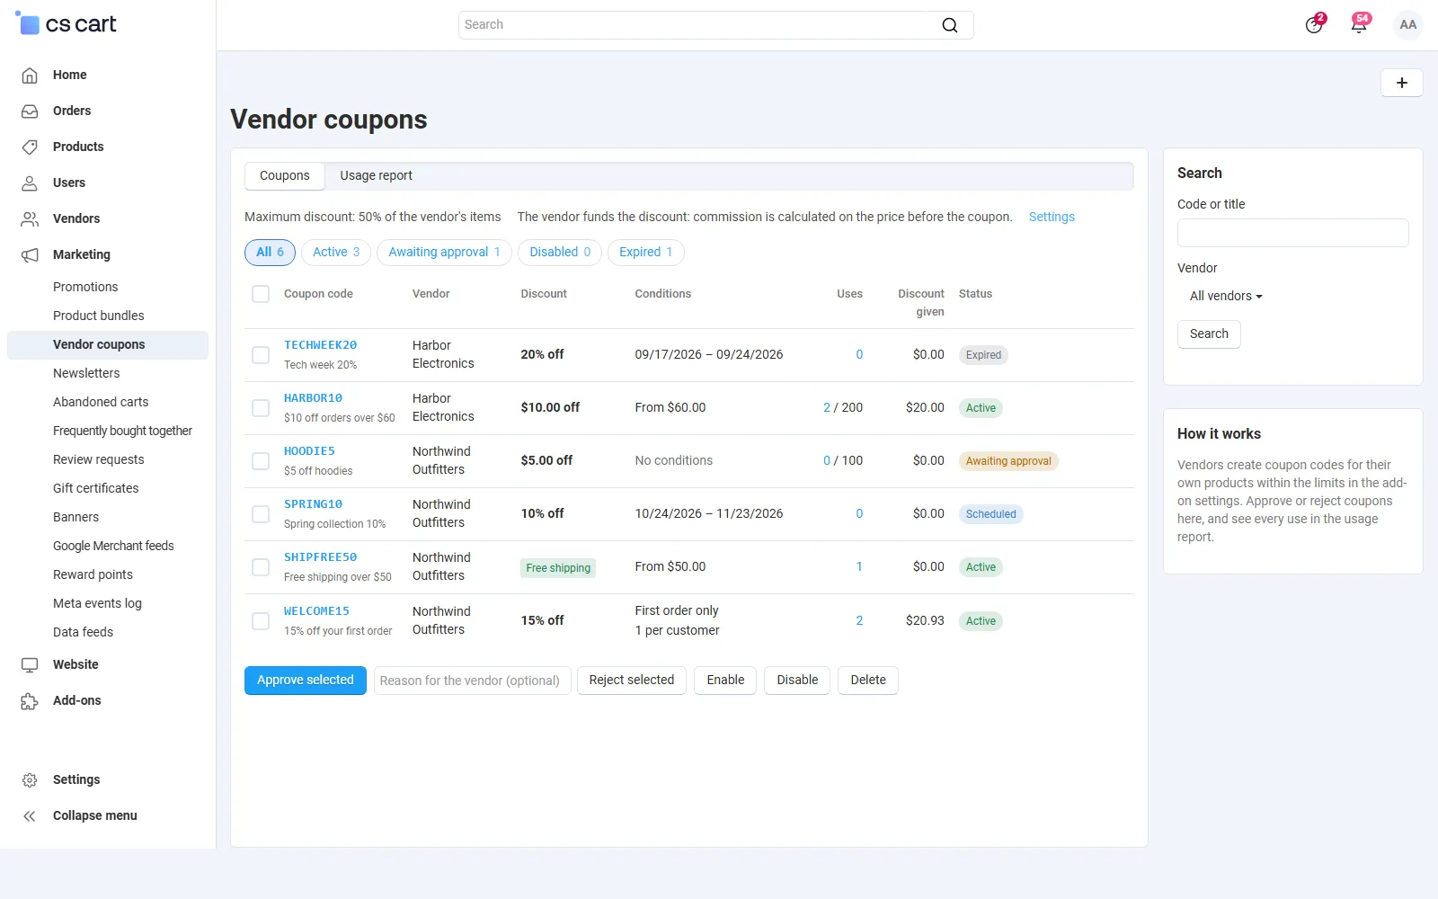1438x899 pixels.
Task: Click the Enable button
Action: click(725, 680)
